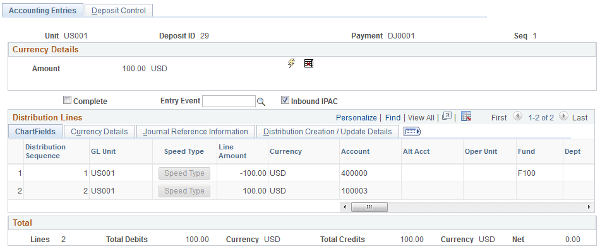Click the horizontal scrollbar thumb of grid

[369, 207]
